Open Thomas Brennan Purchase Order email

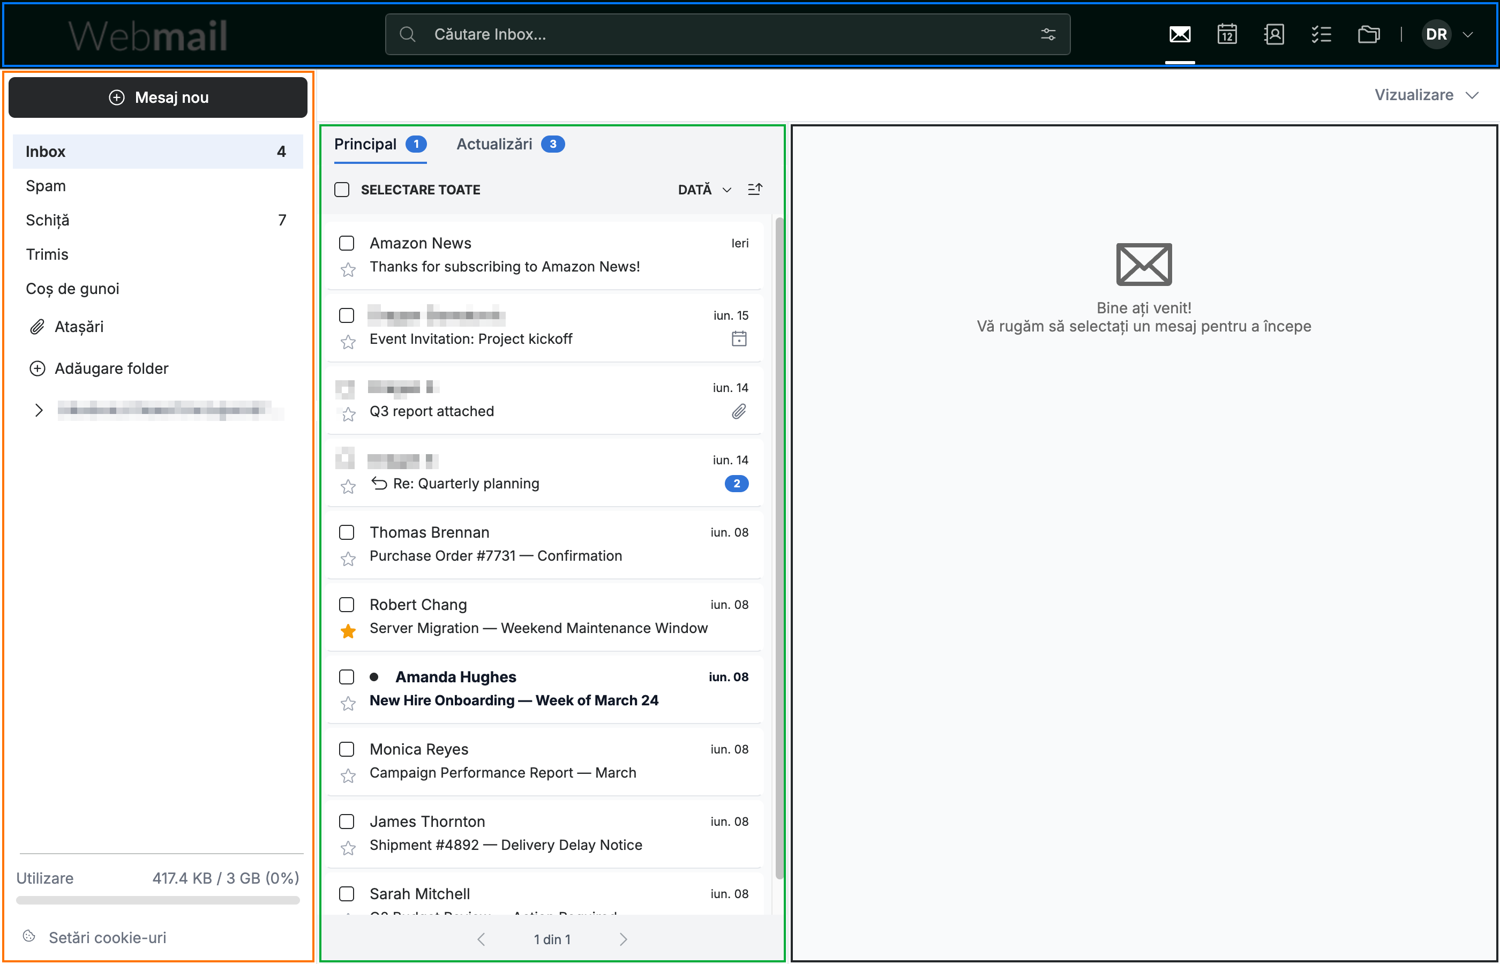click(x=545, y=544)
